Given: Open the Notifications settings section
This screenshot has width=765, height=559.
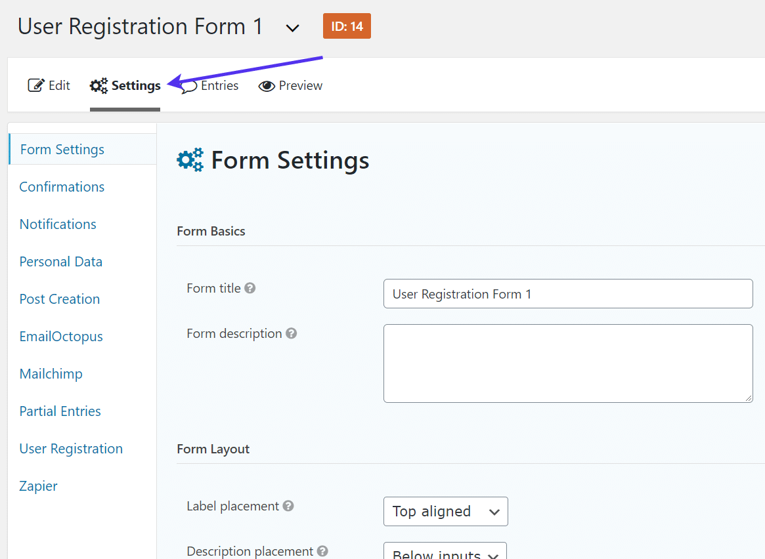Looking at the screenshot, I should [x=57, y=224].
